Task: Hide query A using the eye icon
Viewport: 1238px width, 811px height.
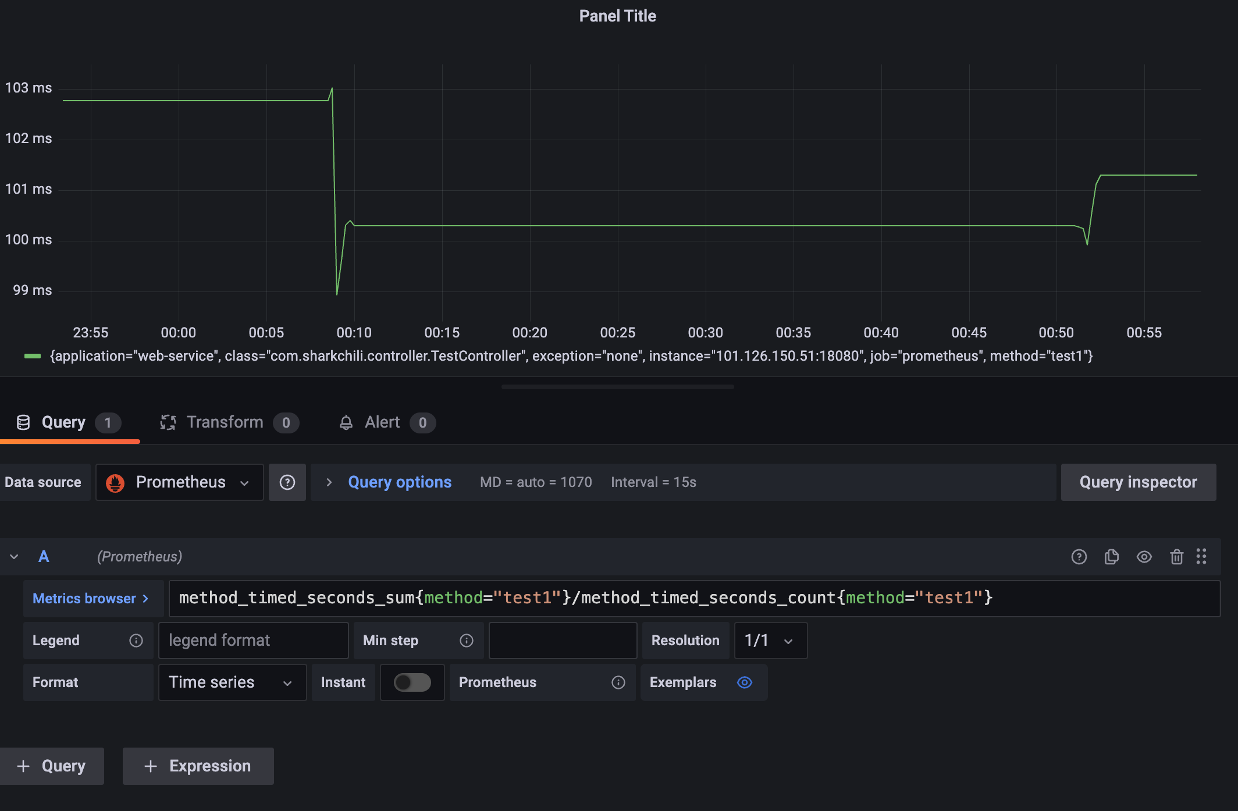Action: 1144,557
